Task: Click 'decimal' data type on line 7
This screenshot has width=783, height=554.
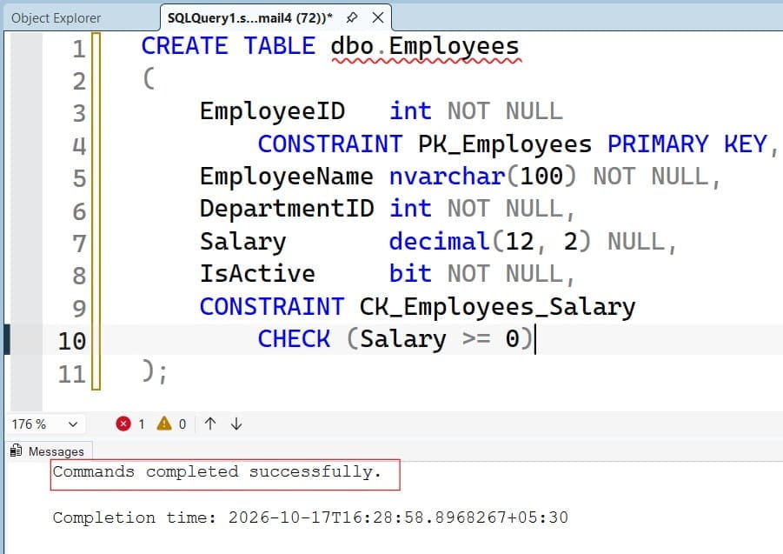Action: 440,242
